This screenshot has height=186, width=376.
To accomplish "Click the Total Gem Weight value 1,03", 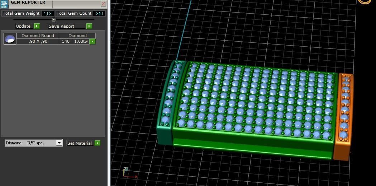I will coord(47,13).
